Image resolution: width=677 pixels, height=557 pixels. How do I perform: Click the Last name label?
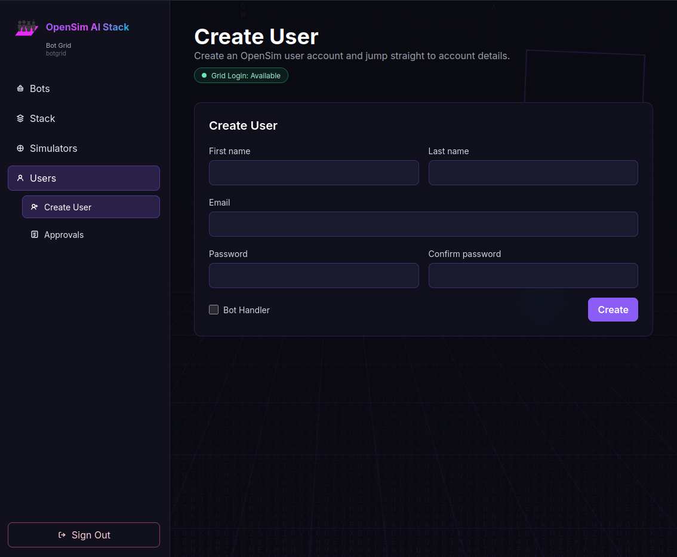click(448, 151)
